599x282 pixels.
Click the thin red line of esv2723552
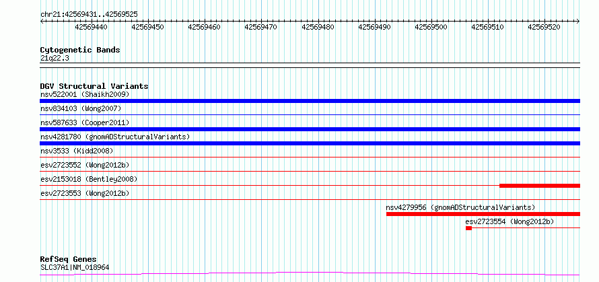point(310,171)
